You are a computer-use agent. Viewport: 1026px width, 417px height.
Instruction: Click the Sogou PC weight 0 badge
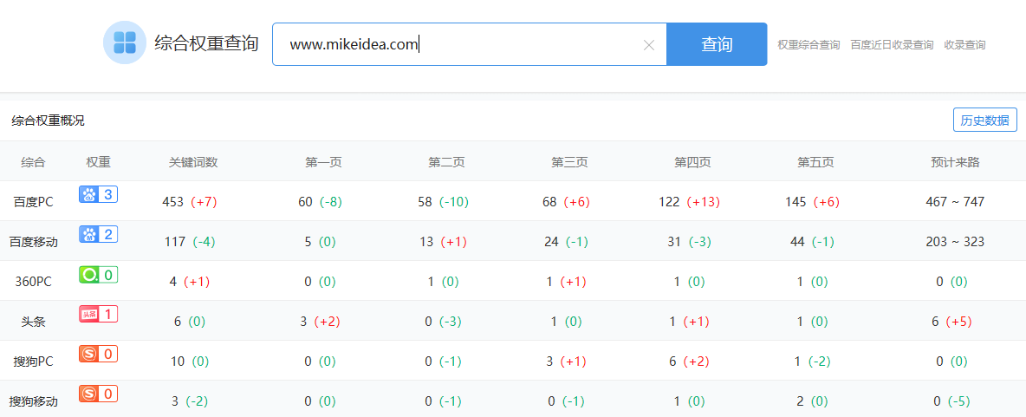point(98,354)
